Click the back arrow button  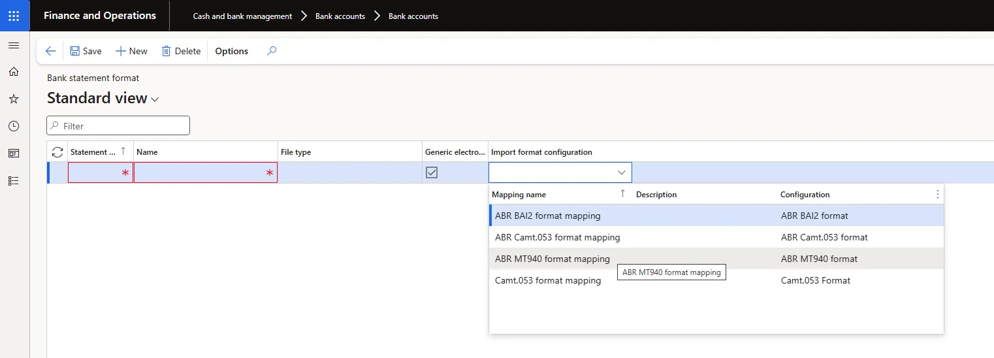[50, 51]
